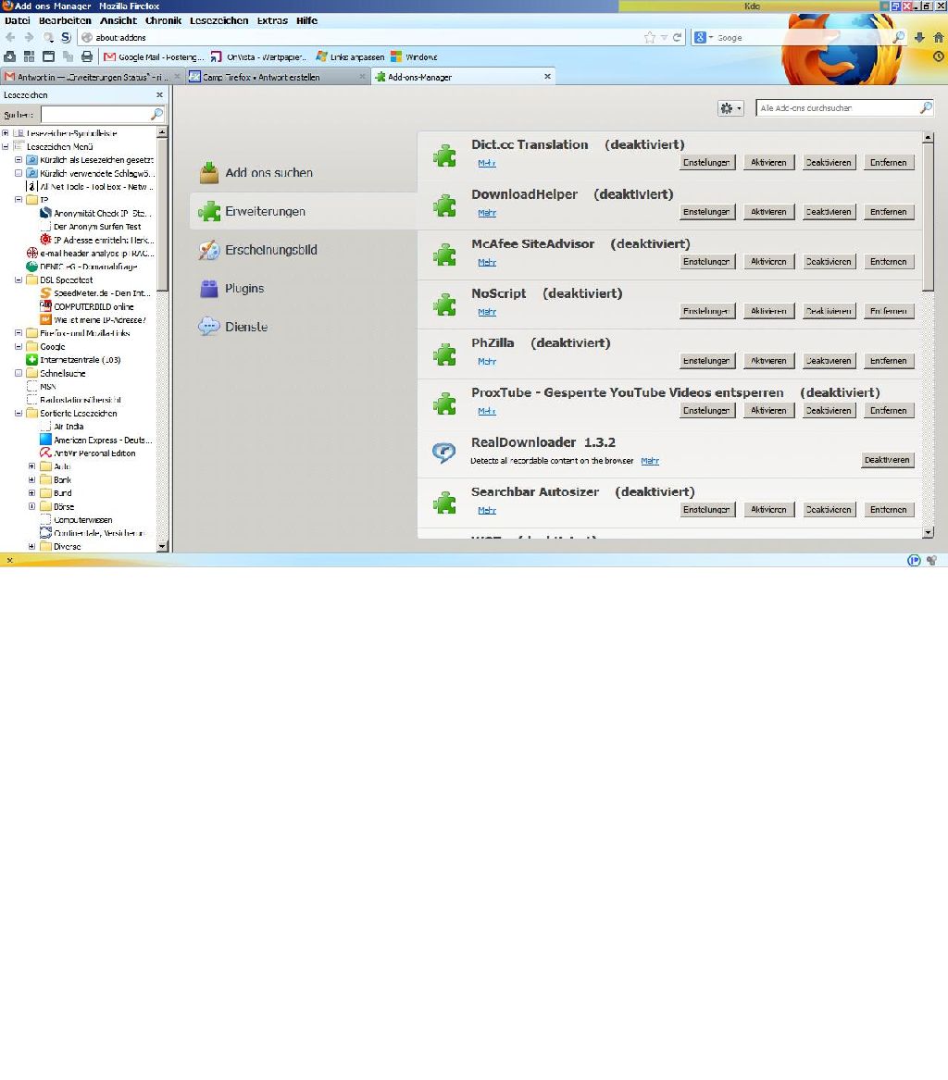Click the add-ons list scroll down arrow
This screenshot has height=1080, width=948.
tap(928, 532)
